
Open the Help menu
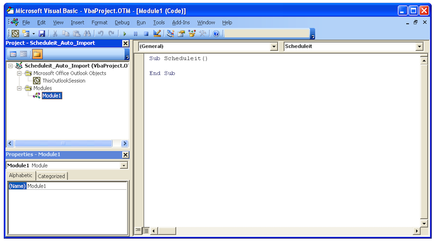click(x=227, y=23)
